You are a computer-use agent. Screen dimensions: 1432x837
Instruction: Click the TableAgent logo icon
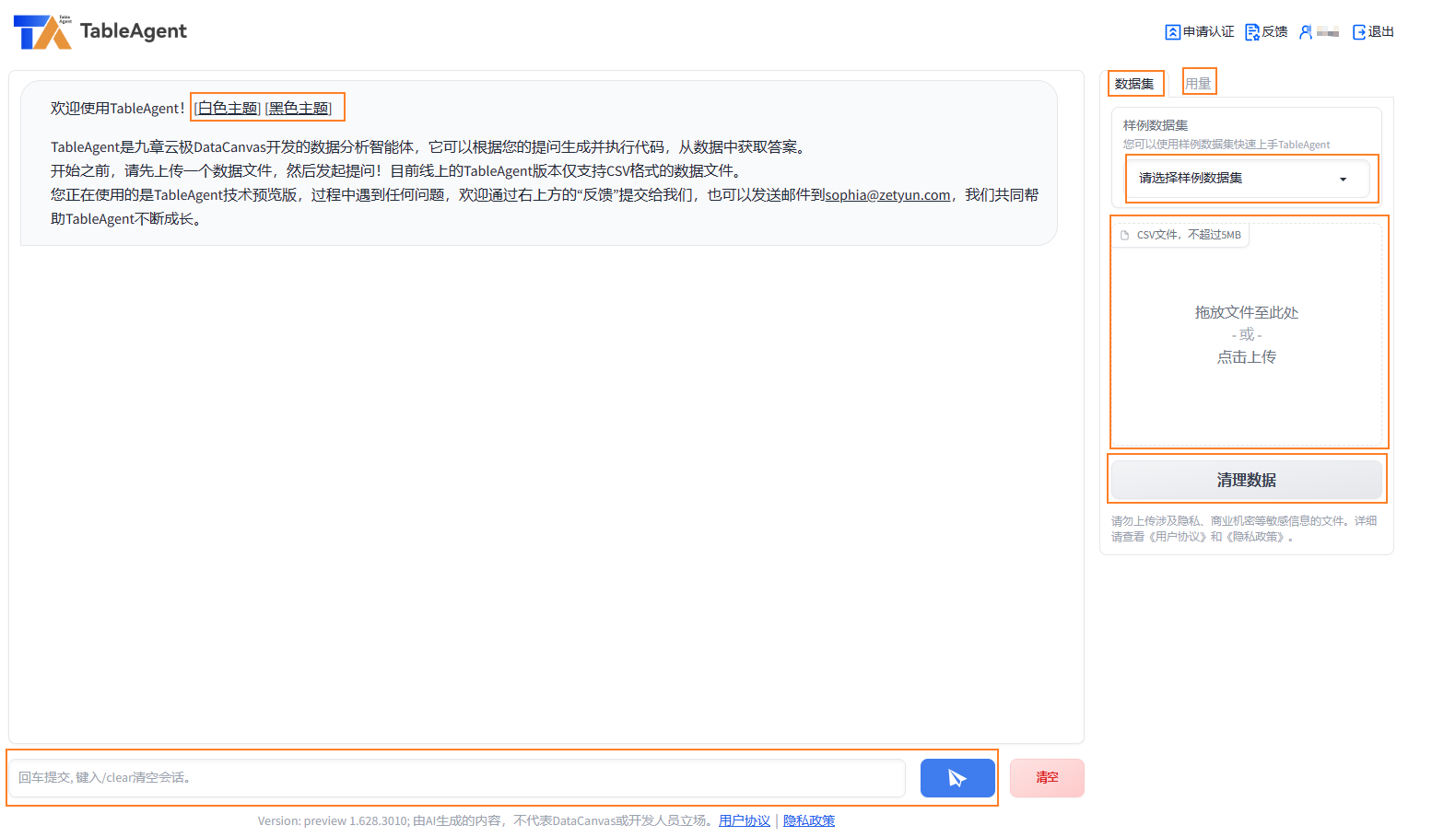42,32
